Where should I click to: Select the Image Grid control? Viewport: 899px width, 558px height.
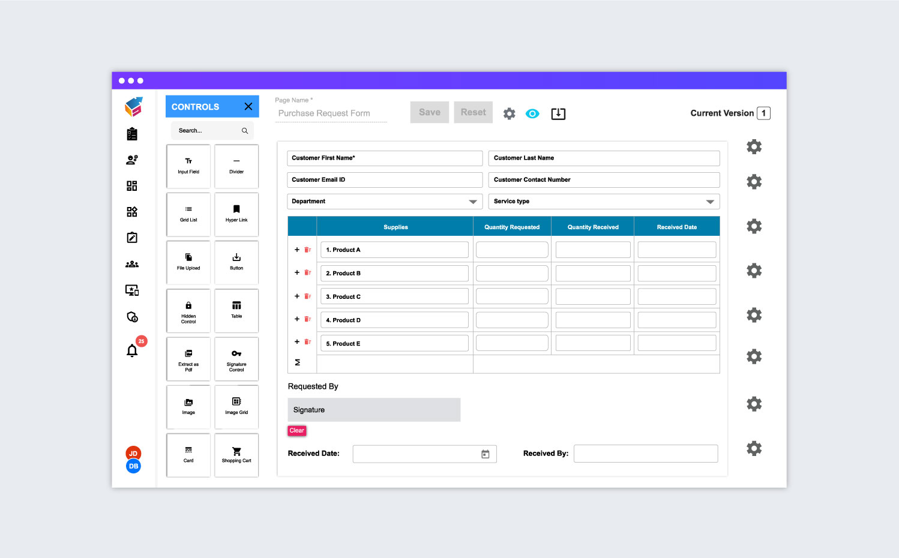[236, 407]
